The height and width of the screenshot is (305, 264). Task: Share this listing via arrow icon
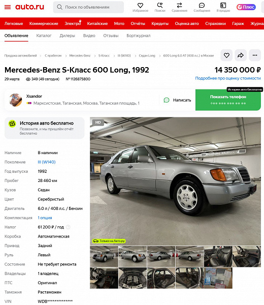click(x=241, y=55)
